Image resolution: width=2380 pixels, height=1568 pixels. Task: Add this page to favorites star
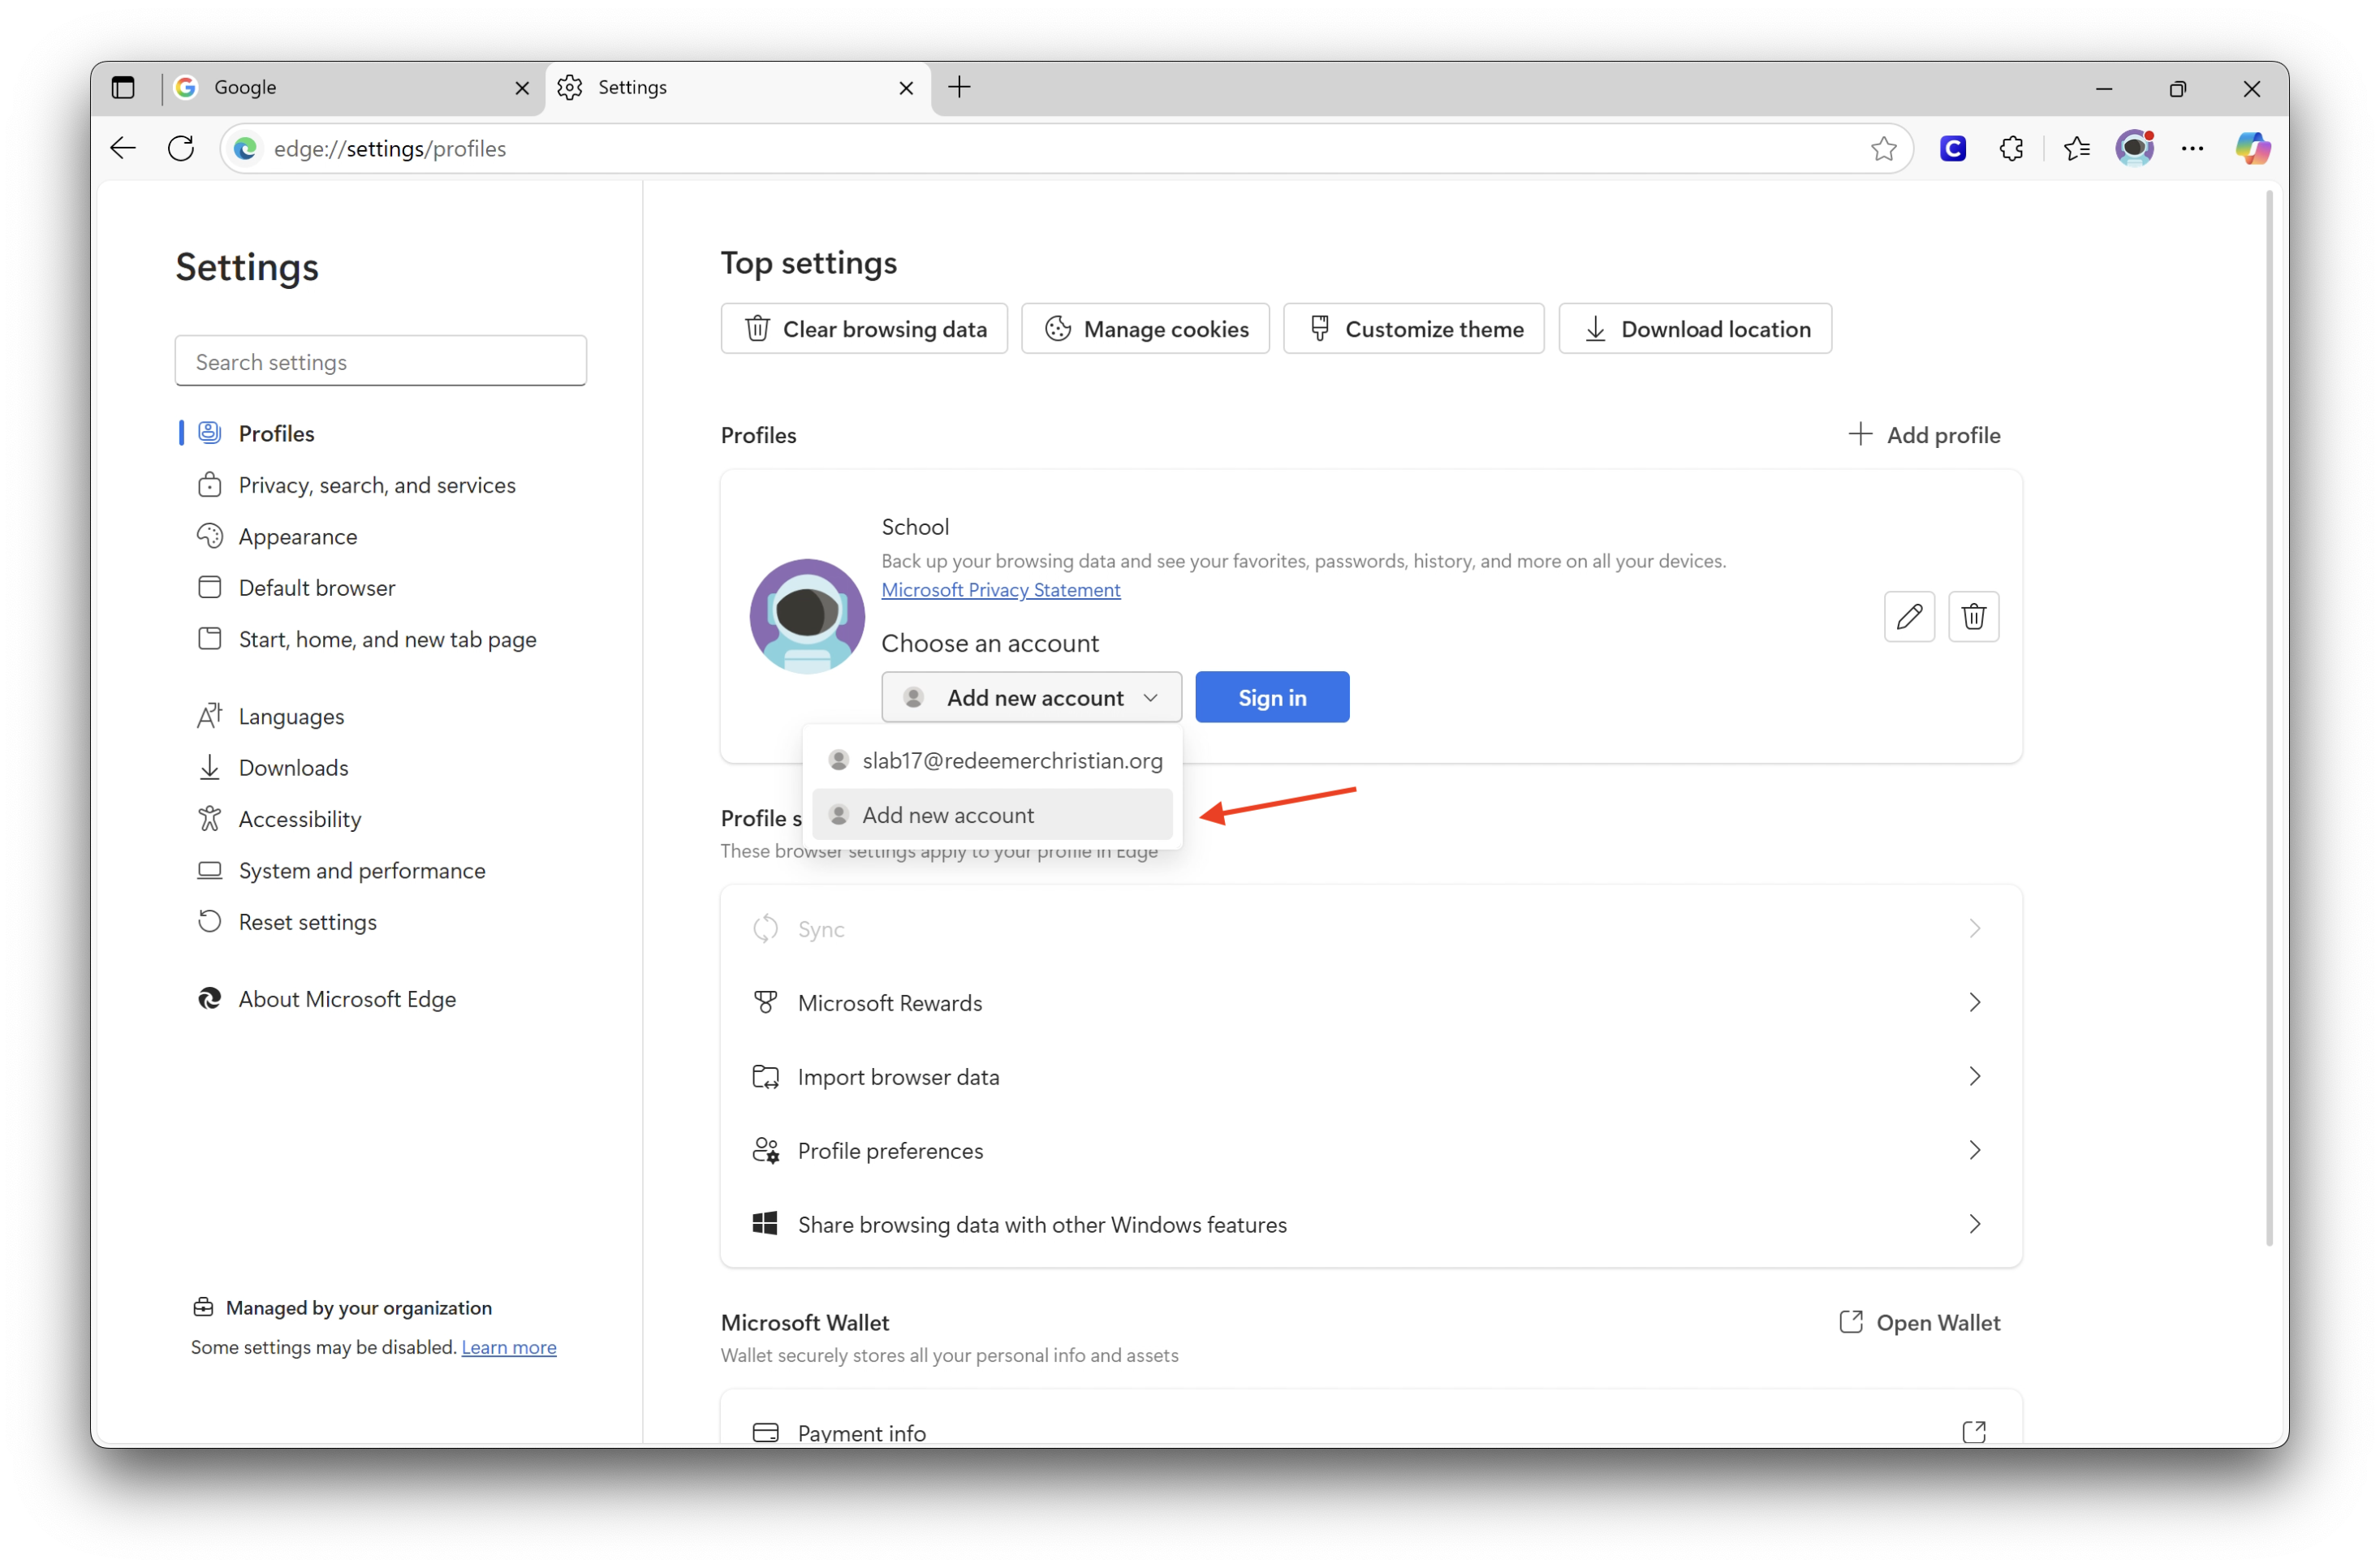point(1883,148)
